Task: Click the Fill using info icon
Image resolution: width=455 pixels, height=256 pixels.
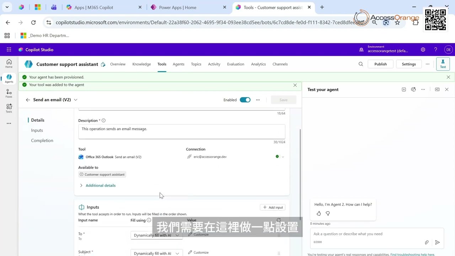Action: pos(149,220)
